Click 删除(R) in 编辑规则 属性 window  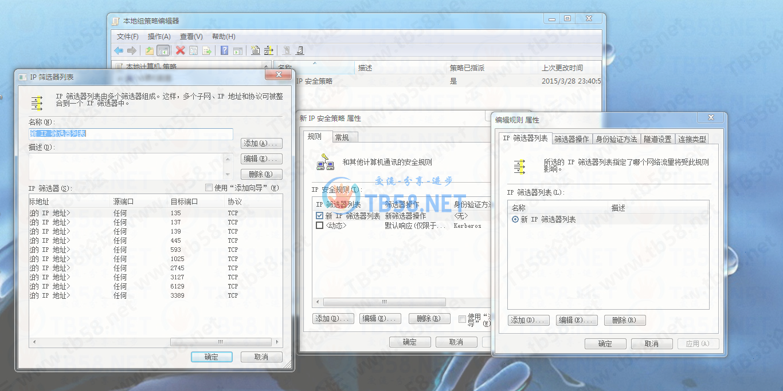(625, 321)
